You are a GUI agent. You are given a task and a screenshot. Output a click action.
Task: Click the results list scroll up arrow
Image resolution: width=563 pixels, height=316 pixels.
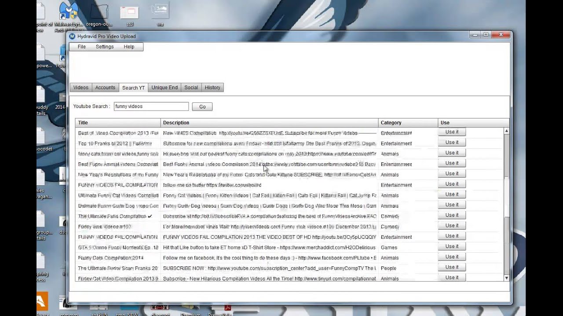coord(506,131)
